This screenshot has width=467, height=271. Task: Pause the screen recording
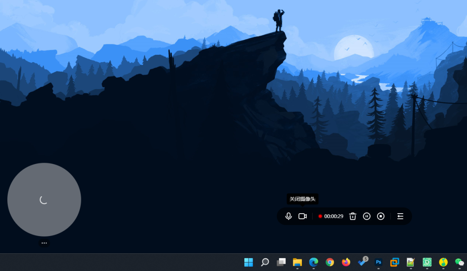367,216
